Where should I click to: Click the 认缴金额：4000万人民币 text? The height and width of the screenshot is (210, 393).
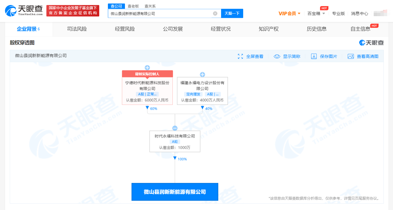click(x=202, y=100)
